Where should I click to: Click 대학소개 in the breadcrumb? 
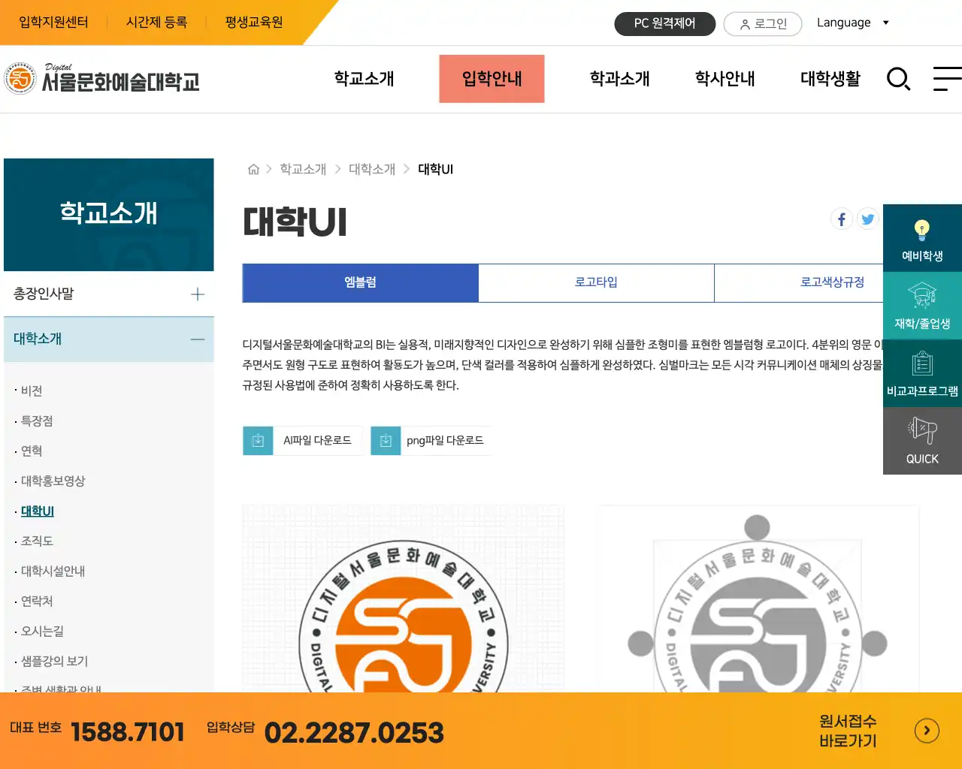[x=372, y=170]
